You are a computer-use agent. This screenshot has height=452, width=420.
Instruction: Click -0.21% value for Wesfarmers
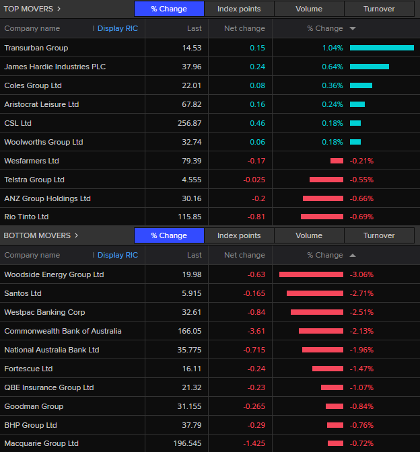(x=361, y=161)
